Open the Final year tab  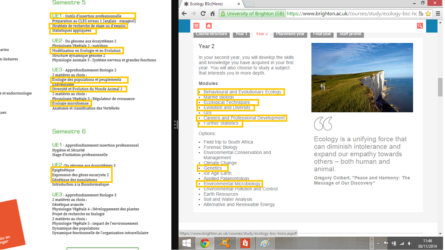pos(322,34)
